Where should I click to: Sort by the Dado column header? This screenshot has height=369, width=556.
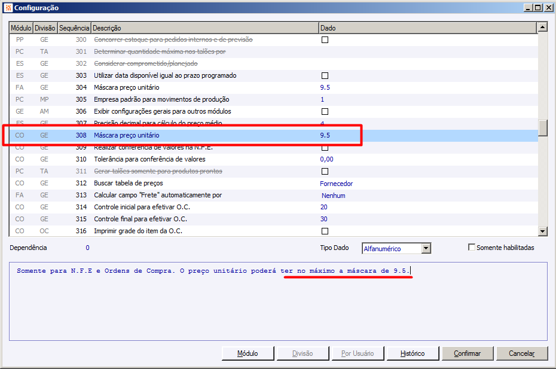[x=427, y=28]
